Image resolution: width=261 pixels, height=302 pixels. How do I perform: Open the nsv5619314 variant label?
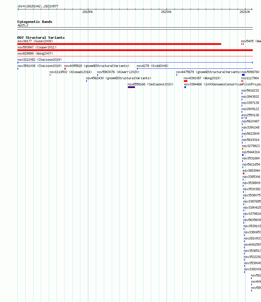point(251,140)
